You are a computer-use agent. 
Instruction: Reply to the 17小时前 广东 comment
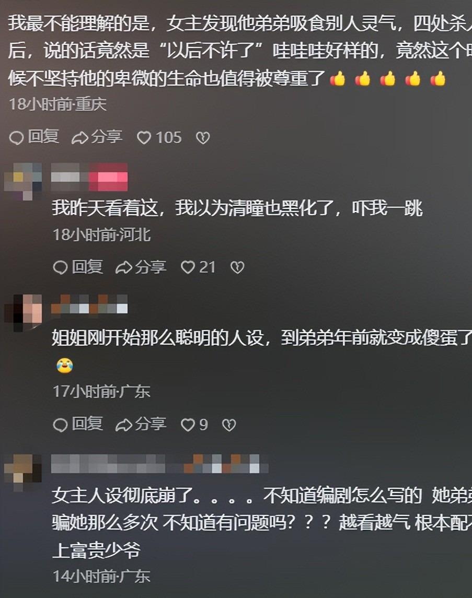tap(78, 425)
